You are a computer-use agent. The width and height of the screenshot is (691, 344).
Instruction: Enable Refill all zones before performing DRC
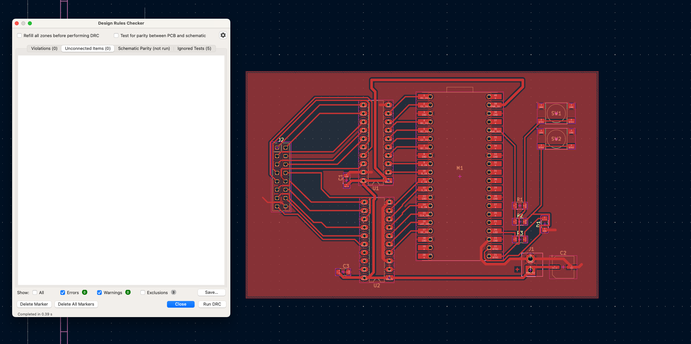pyautogui.click(x=19, y=35)
